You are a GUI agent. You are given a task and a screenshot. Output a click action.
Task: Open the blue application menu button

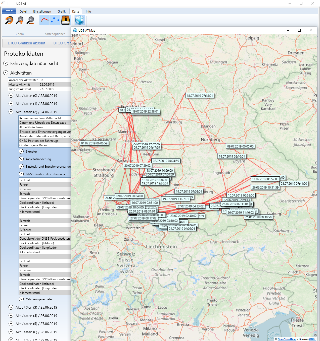click(x=9, y=11)
